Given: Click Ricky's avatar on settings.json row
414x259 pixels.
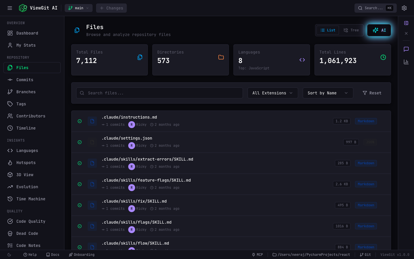Looking at the screenshot, I should click(x=132, y=146).
